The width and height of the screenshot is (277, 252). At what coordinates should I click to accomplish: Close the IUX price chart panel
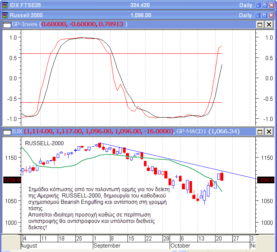pos(268,131)
